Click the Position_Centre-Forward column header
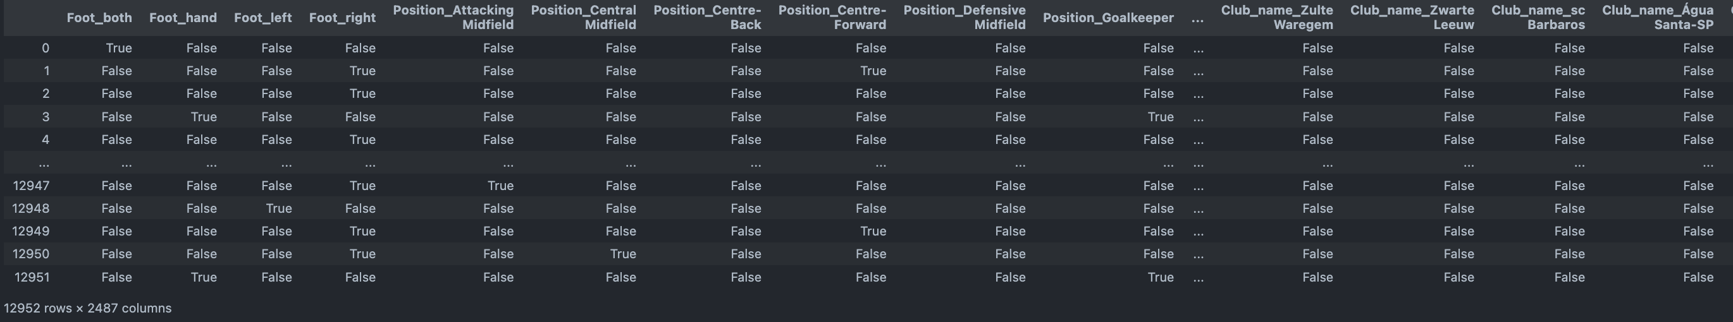Screen dimensions: 1733x322 click(x=832, y=18)
